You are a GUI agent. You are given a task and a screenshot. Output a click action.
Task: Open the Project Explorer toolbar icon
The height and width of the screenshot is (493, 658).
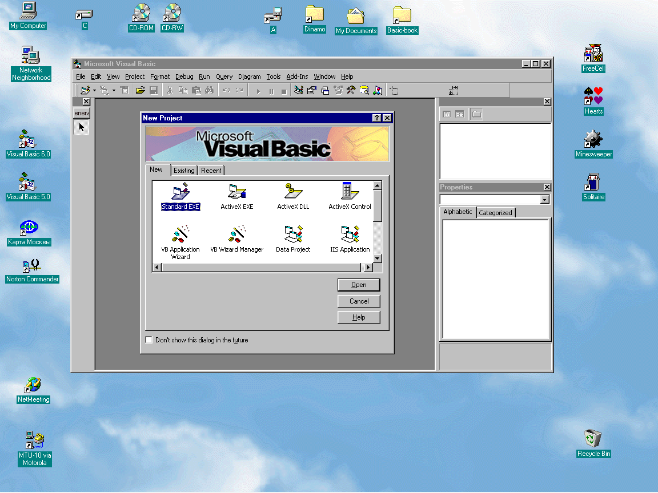(x=299, y=90)
